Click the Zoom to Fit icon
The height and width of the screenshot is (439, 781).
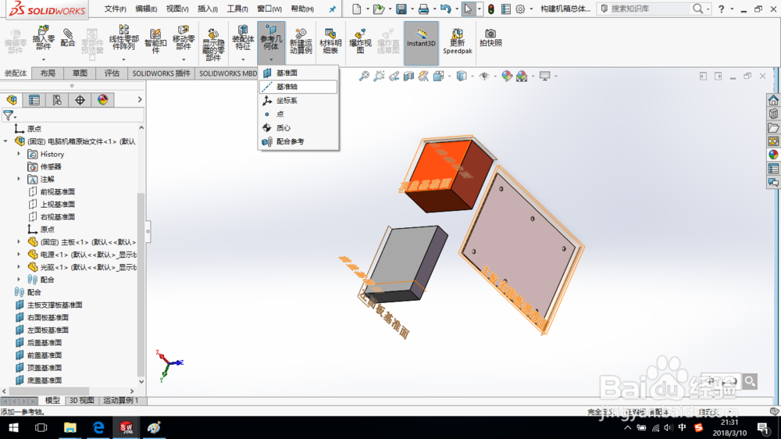coord(364,77)
